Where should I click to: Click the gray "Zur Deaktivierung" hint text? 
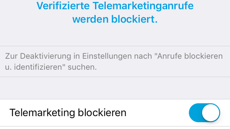click(x=114, y=62)
